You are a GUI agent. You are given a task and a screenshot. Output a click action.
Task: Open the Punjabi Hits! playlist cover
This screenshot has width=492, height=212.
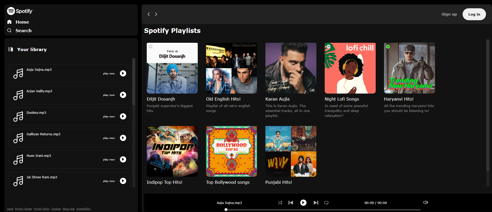coord(291,151)
